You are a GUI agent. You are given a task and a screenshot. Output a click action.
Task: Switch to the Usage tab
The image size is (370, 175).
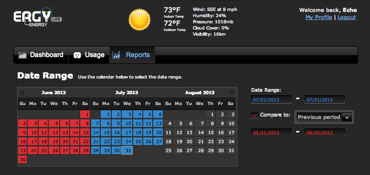coord(89,55)
